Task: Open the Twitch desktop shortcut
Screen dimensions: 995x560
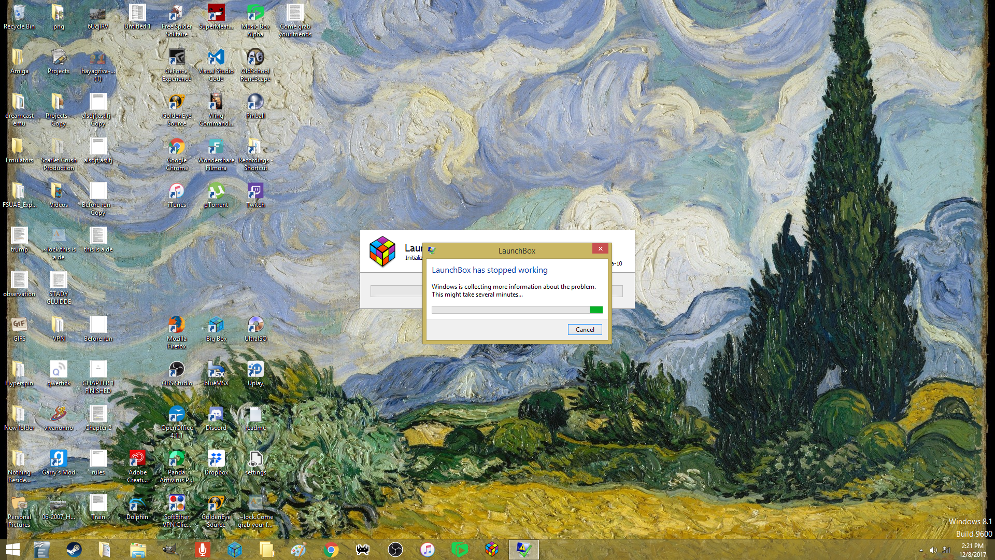Action: (x=255, y=195)
